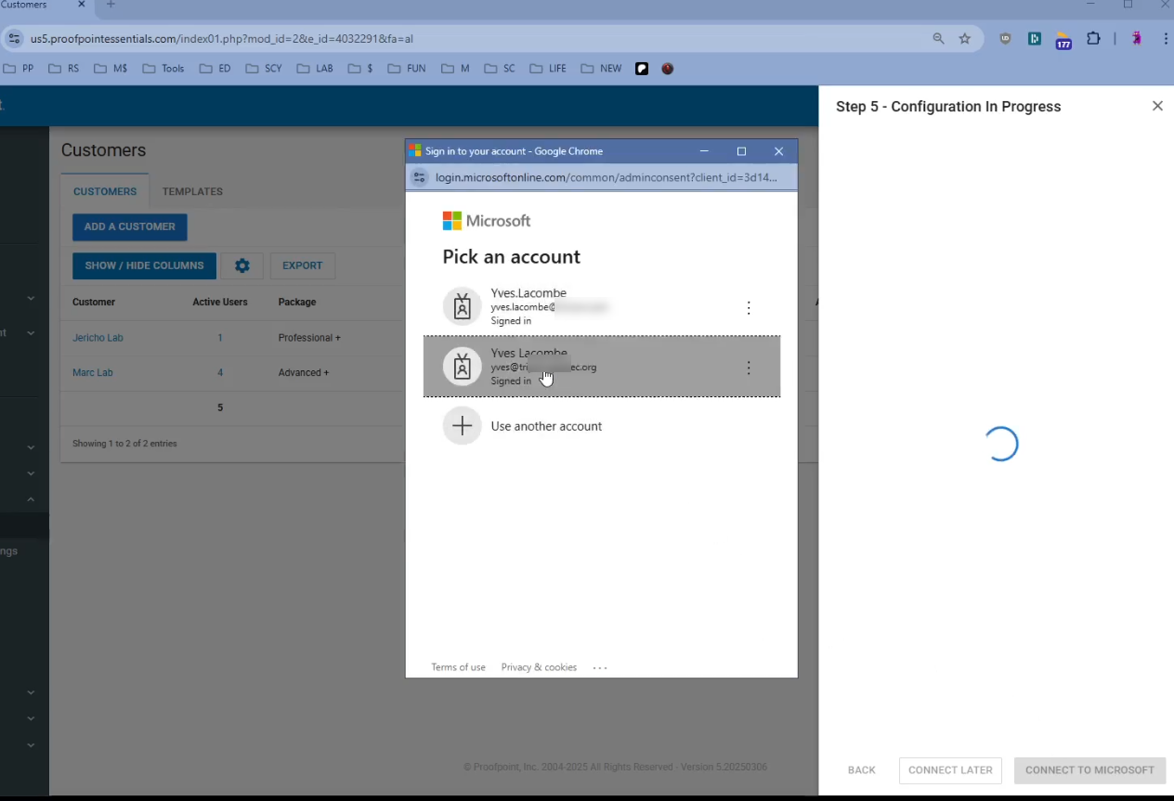The image size is (1174, 801).
Task: Open the Tools bookmarks folder
Action: [163, 69]
